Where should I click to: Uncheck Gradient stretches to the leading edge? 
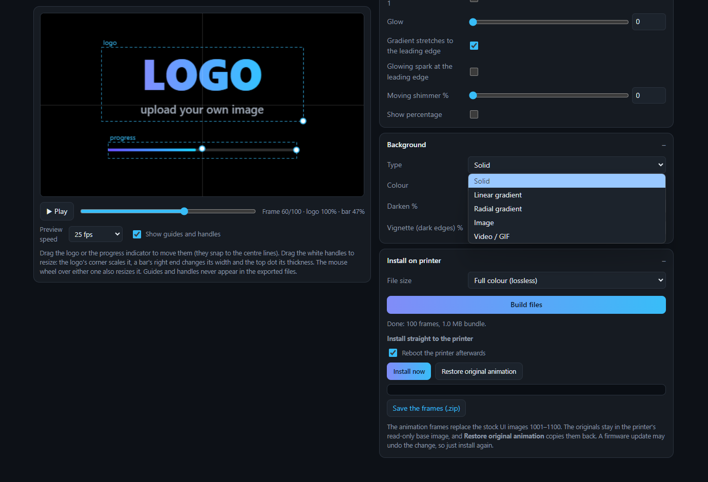pyautogui.click(x=474, y=46)
